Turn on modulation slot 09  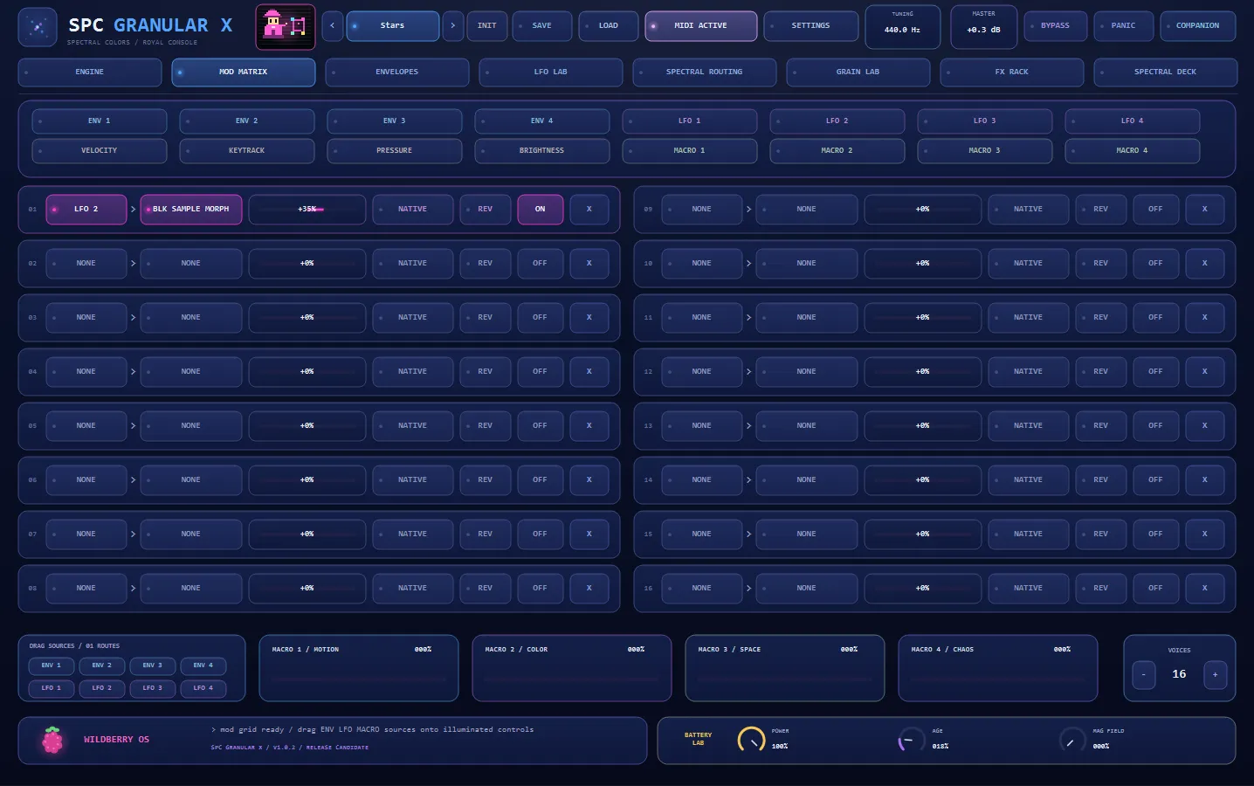(1156, 210)
